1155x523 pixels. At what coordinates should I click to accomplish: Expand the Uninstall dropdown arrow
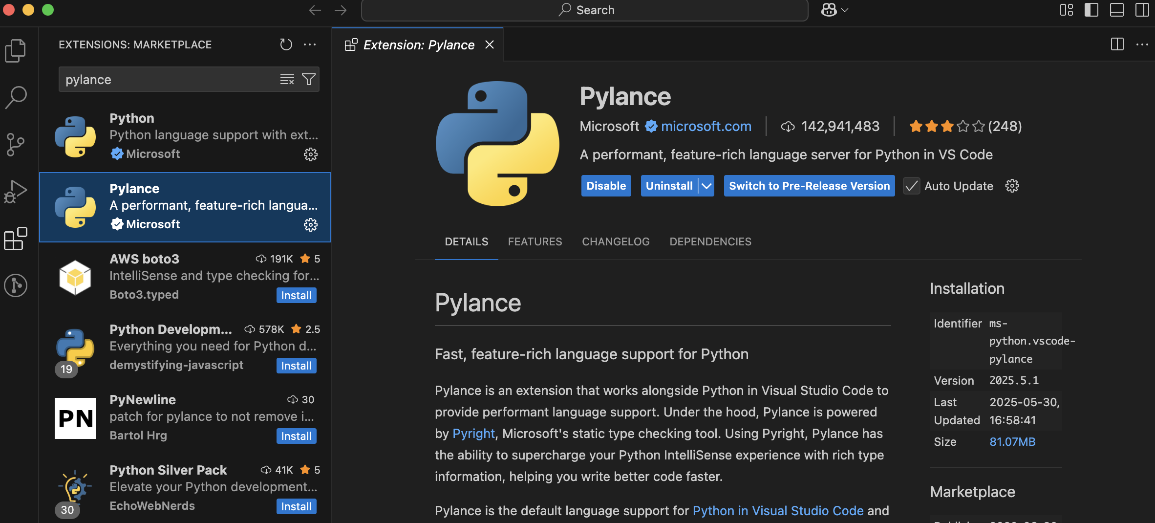[706, 186]
